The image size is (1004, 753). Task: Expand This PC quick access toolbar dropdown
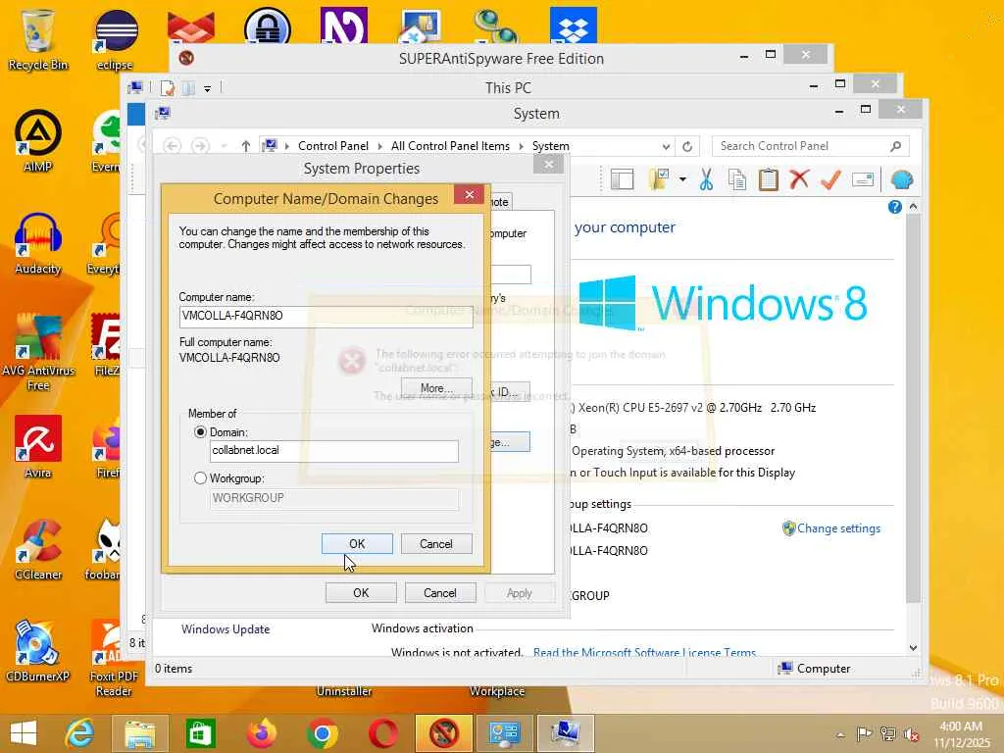click(x=208, y=89)
